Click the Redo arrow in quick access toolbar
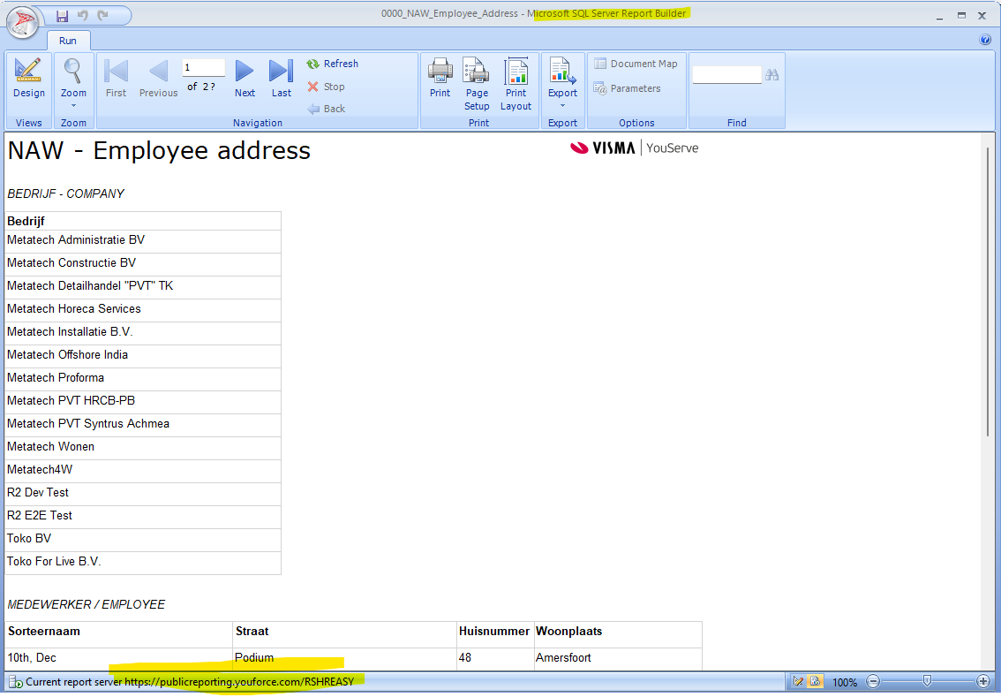Viewport: 1001px width, 697px height. click(x=102, y=15)
